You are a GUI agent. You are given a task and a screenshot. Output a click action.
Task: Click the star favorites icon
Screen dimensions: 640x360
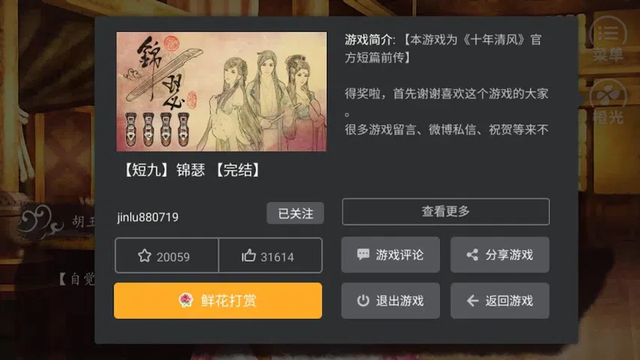pyautogui.click(x=145, y=256)
